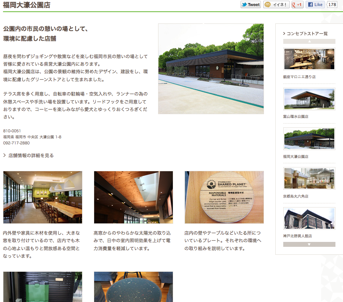Click the chevron beside コンセプトストア一覧
The height and width of the screenshot is (302, 343).
[284, 34]
